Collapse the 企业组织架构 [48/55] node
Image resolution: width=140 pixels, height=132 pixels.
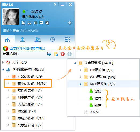pos(3,69)
